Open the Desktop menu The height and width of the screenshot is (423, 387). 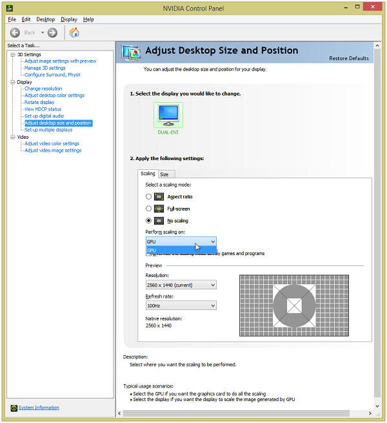coord(46,19)
